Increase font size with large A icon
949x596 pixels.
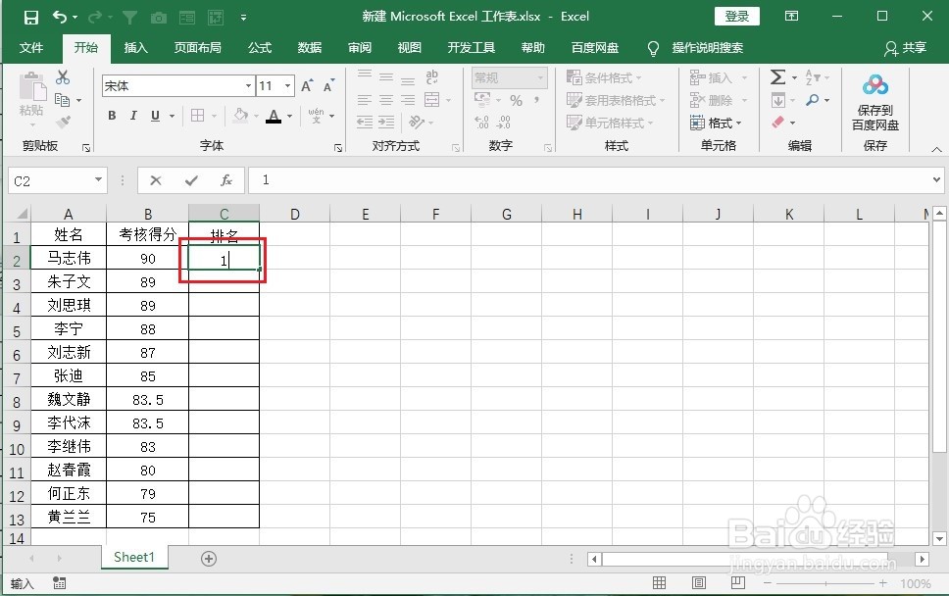(307, 85)
